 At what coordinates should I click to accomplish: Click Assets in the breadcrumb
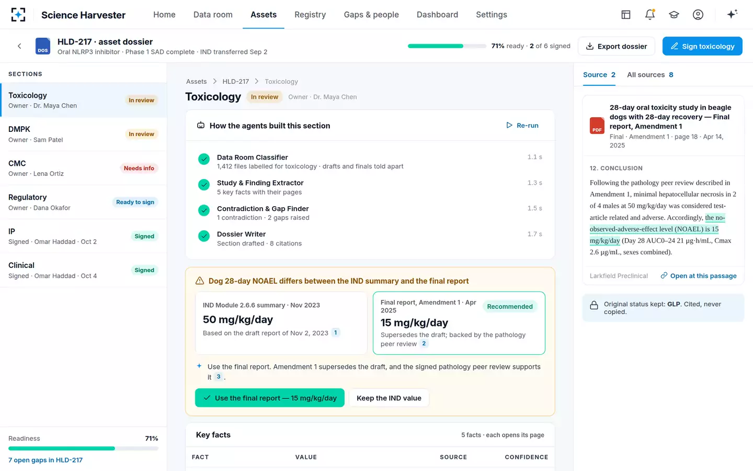coord(197,81)
